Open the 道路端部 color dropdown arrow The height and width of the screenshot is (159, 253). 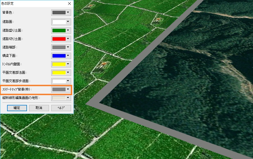pyautogui.click(x=68, y=47)
